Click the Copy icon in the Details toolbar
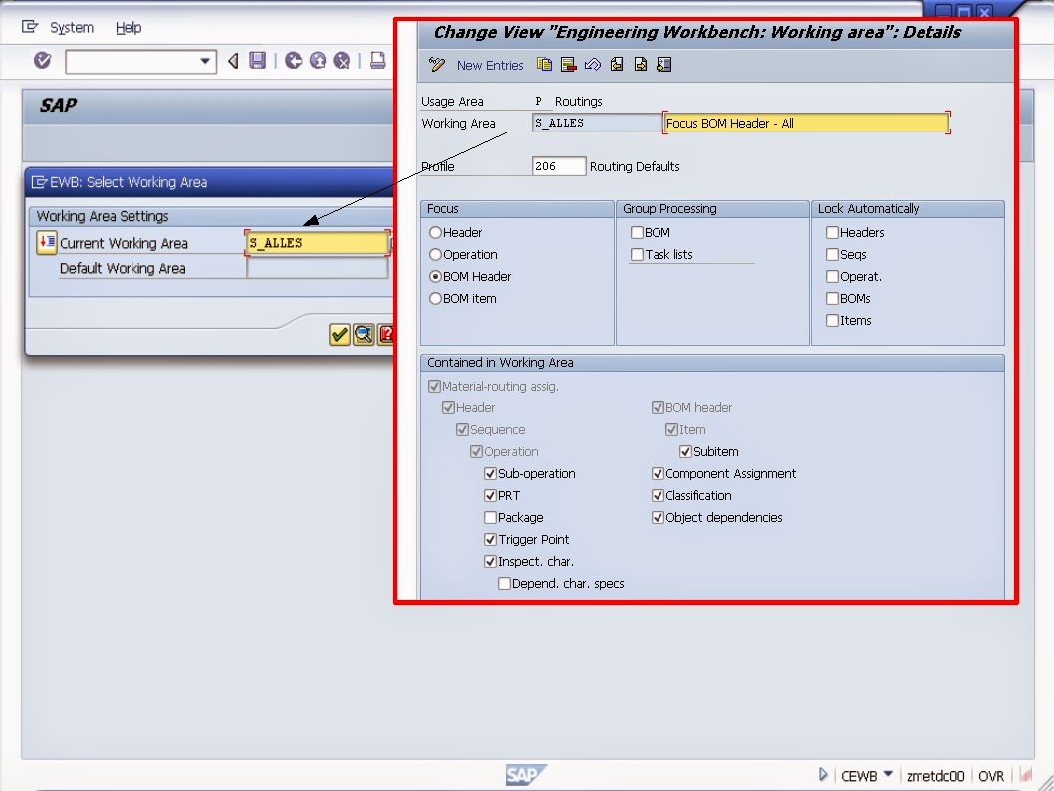The width and height of the screenshot is (1054, 791). click(544, 65)
